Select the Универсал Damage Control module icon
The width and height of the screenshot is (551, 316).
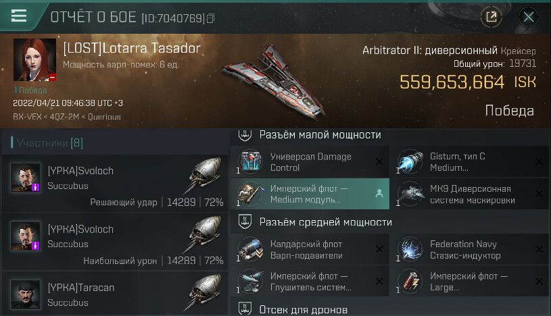tap(250, 162)
